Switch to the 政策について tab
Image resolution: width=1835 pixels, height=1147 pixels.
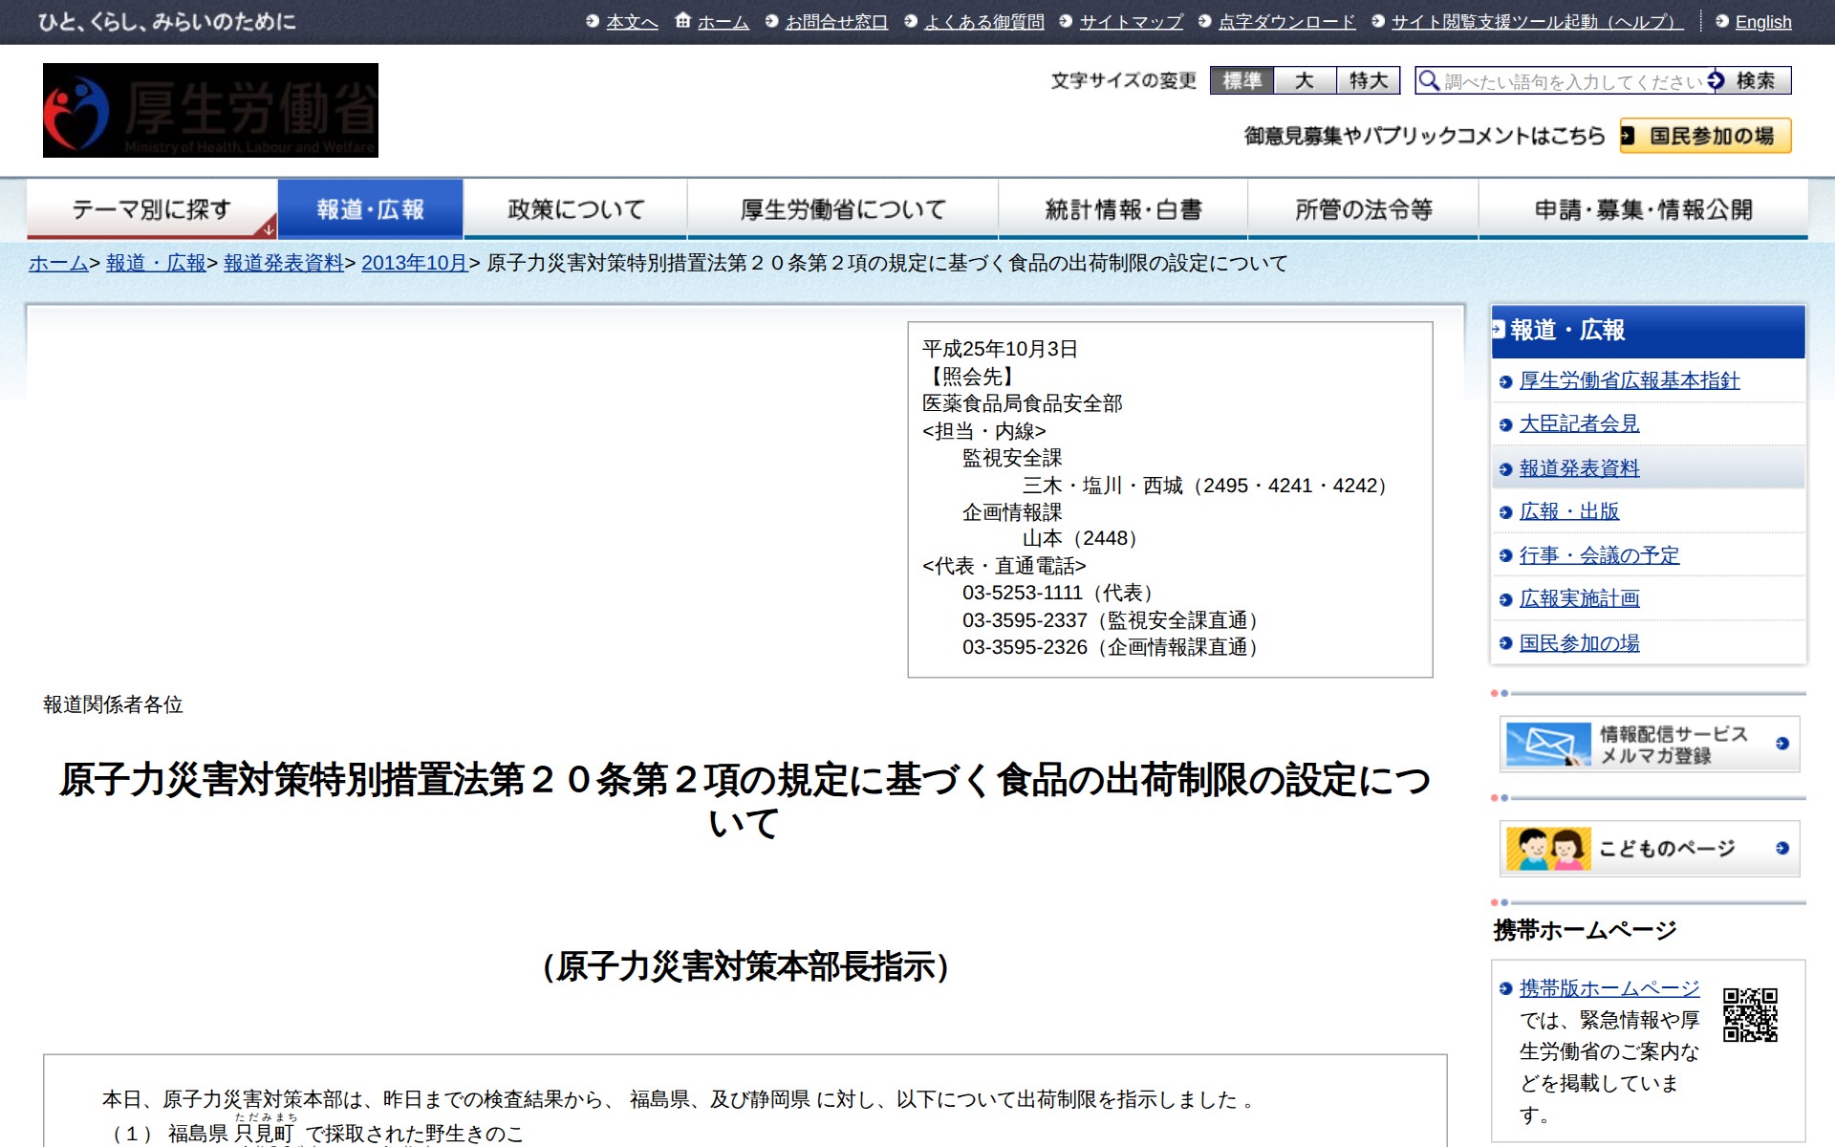[x=574, y=208]
